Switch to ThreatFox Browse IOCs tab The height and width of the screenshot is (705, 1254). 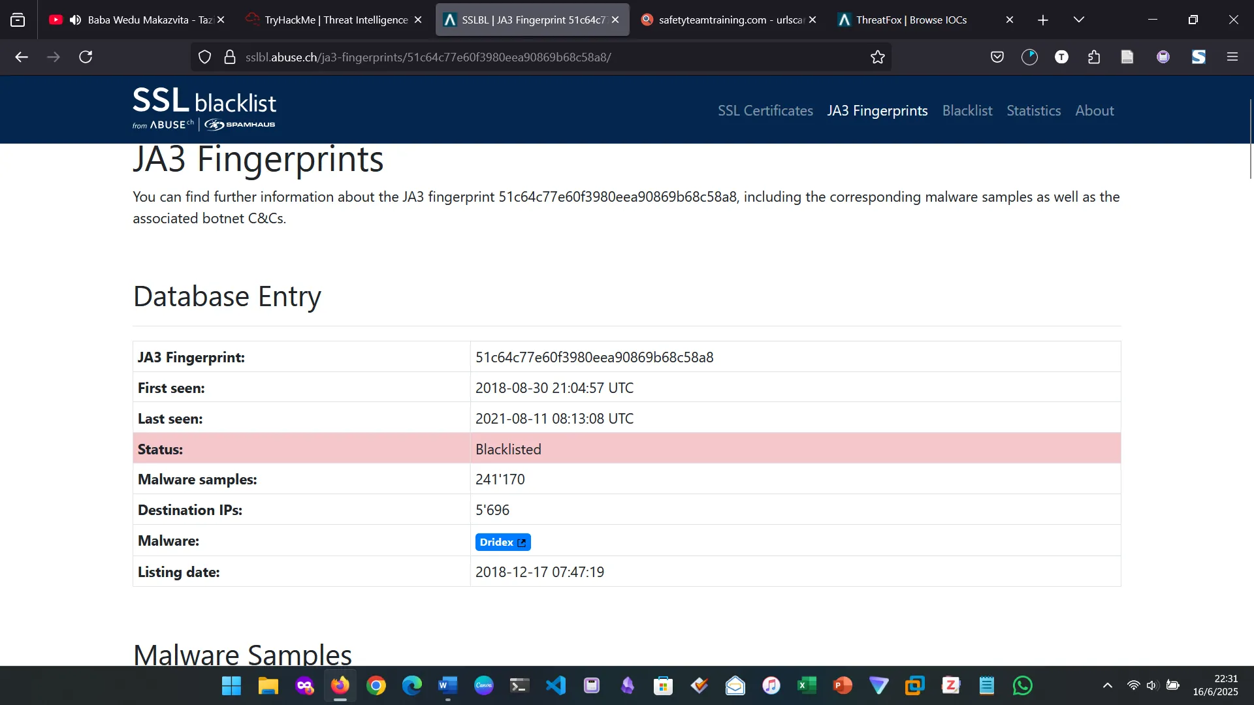(911, 20)
